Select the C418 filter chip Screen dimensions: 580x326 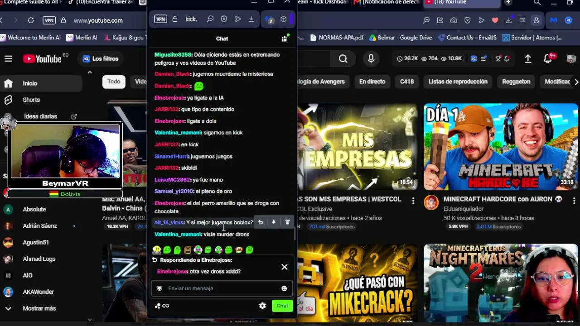407,81
